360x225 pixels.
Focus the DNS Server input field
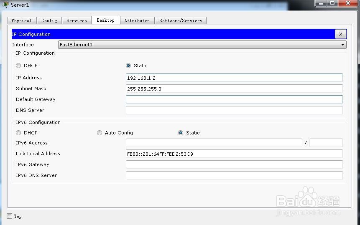234,110
